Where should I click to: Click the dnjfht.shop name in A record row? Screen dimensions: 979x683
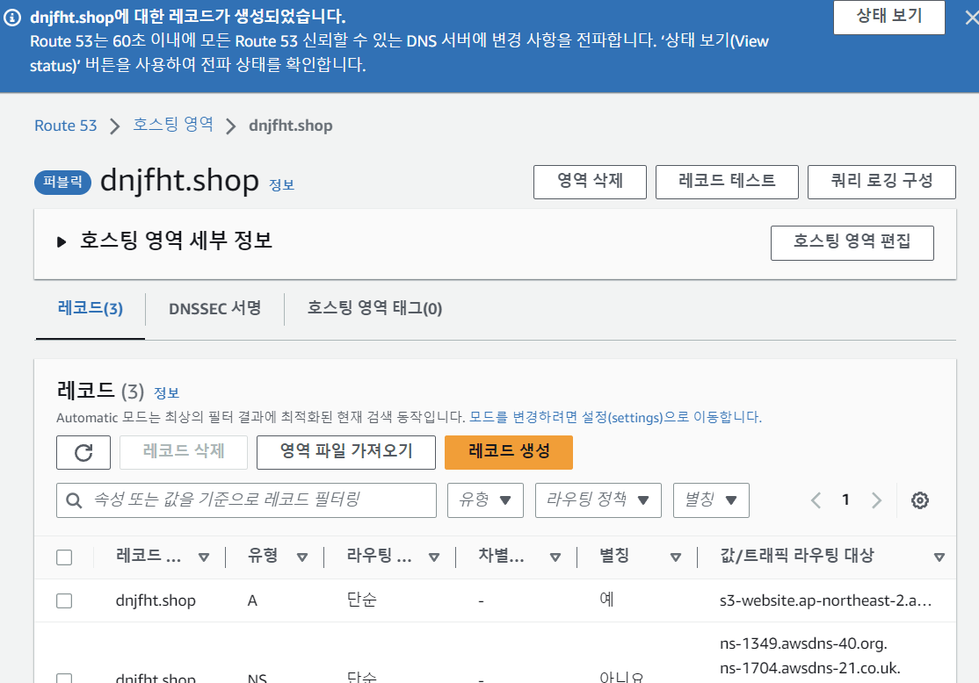pos(156,600)
